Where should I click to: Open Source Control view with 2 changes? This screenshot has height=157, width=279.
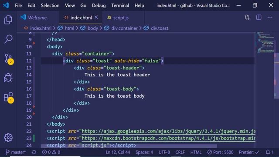click(9, 59)
